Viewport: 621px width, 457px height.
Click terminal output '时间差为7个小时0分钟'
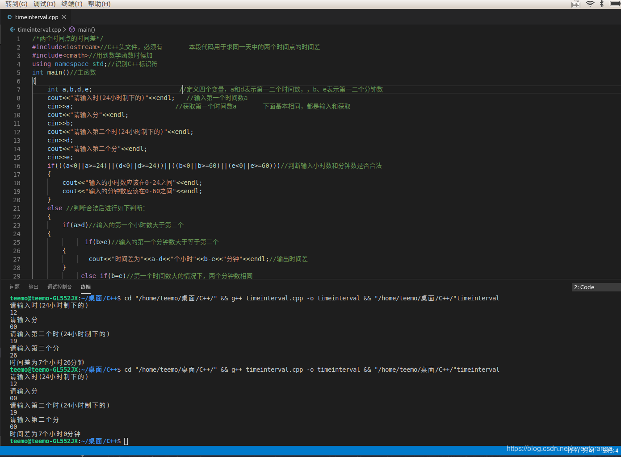[45, 434]
